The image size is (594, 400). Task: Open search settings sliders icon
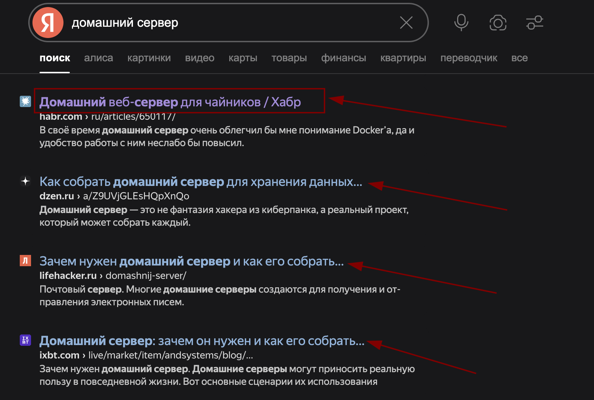pyautogui.click(x=535, y=23)
